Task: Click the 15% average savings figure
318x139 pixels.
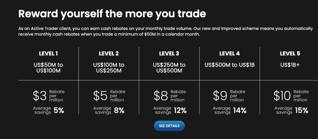Action: pyautogui.click(x=302, y=111)
